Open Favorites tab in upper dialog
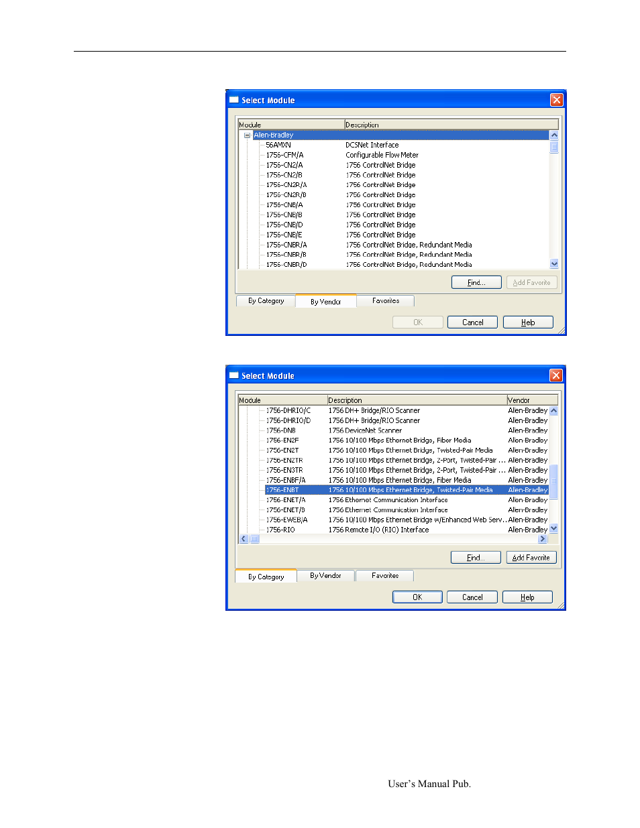640x828 pixels. (386, 301)
